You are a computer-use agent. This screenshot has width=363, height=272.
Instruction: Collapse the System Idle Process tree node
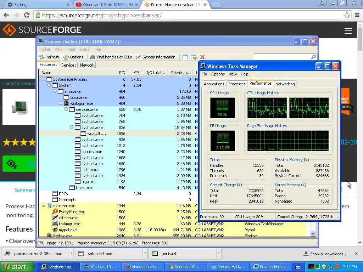click(x=43, y=79)
